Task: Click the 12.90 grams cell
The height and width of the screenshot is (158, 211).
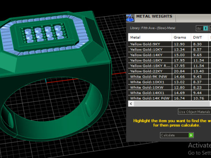Action: 182,44
